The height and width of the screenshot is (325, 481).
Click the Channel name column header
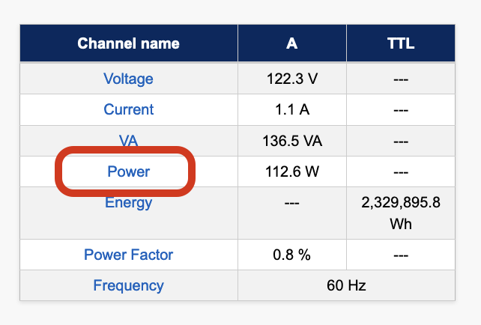coord(129,43)
